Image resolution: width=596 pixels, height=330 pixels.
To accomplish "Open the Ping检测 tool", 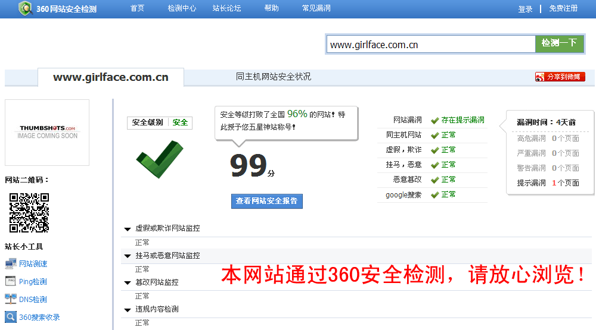I will (x=33, y=282).
